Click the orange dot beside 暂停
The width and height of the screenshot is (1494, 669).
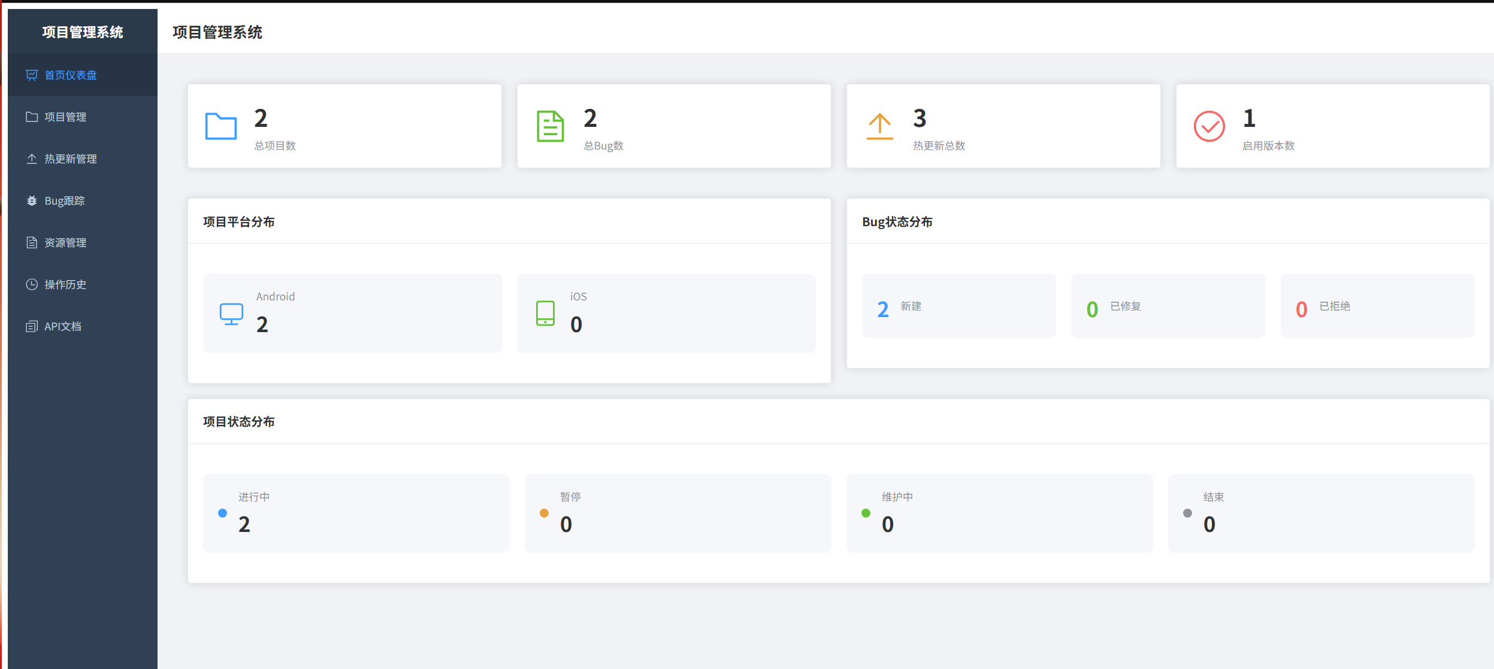(544, 513)
